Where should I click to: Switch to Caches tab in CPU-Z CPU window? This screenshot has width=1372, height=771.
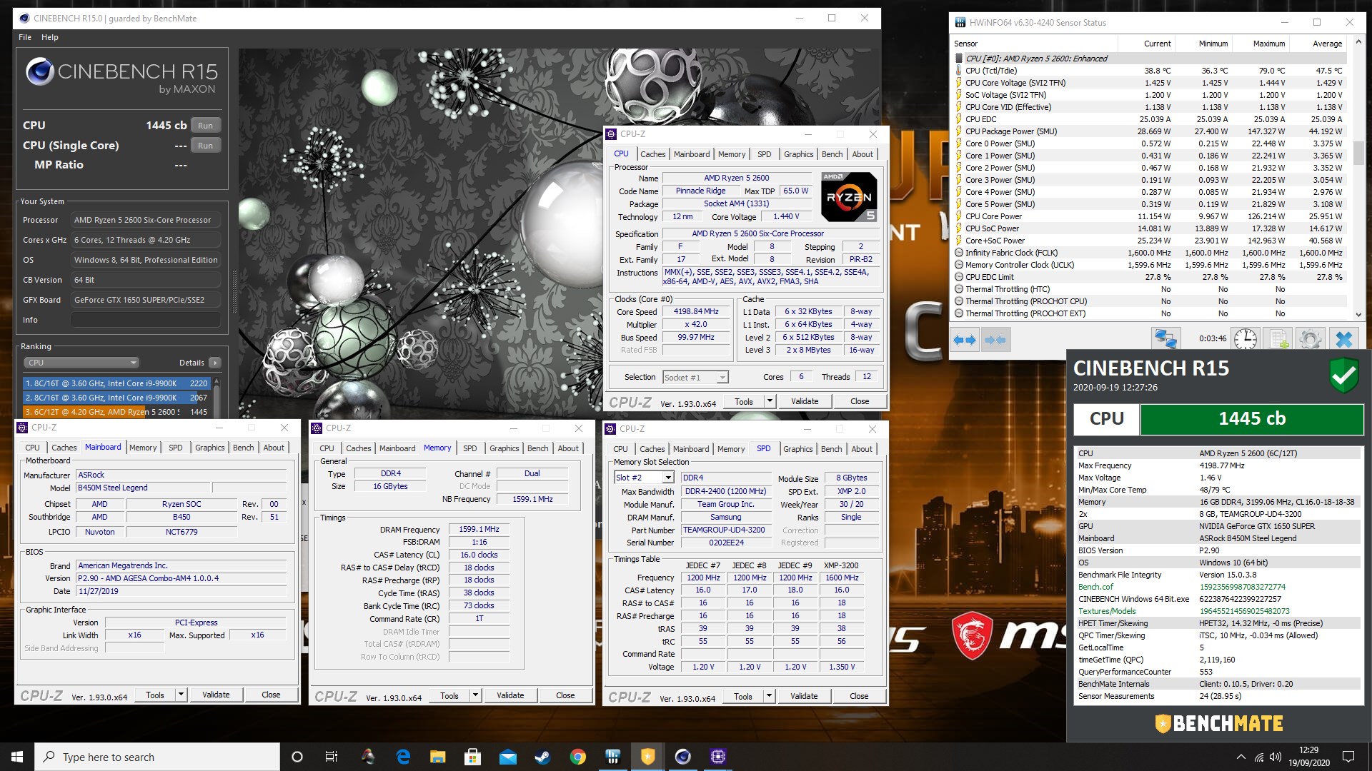(652, 154)
